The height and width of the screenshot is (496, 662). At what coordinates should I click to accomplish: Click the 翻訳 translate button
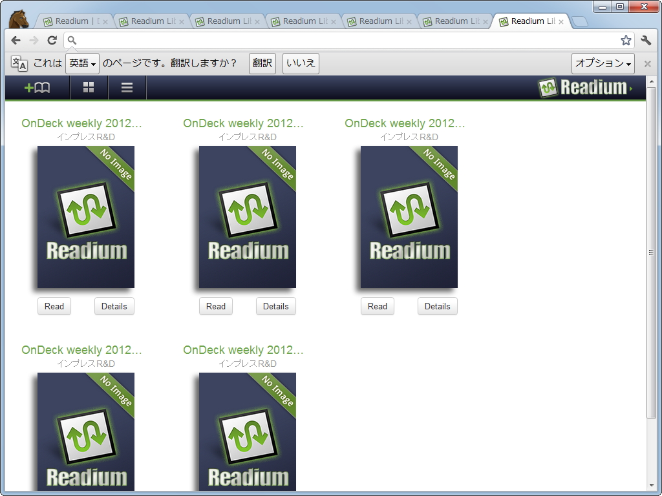click(262, 63)
